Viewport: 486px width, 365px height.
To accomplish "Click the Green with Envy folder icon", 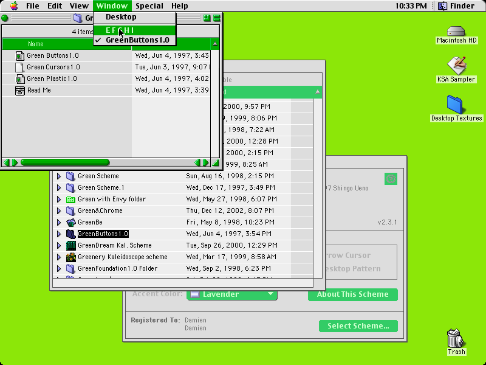I will 70,200.
